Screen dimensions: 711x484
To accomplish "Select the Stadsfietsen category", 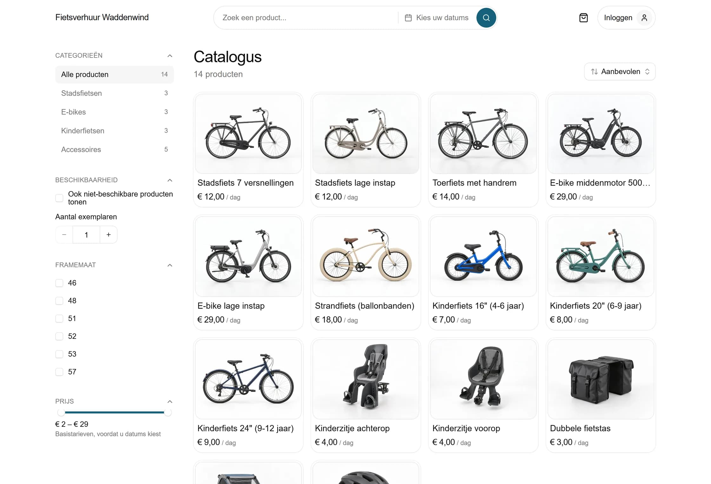I will pos(114,93).
